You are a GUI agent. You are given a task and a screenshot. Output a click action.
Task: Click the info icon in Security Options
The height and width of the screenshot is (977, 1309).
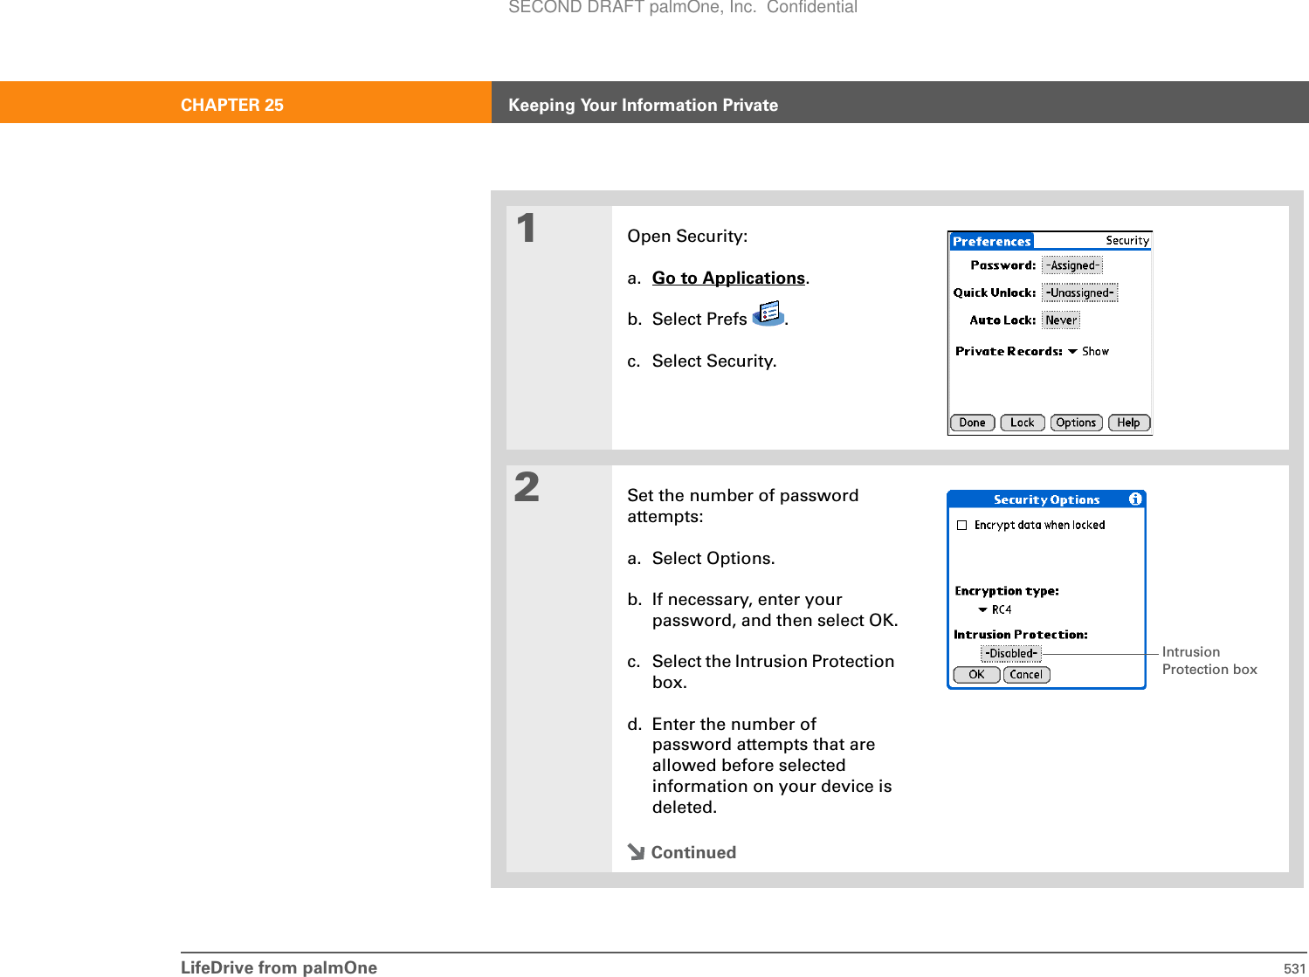1135,499
